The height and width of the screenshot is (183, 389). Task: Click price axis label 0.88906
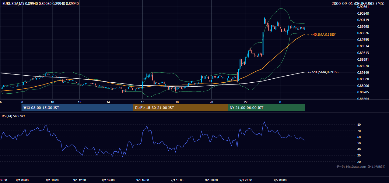point(363,86)
